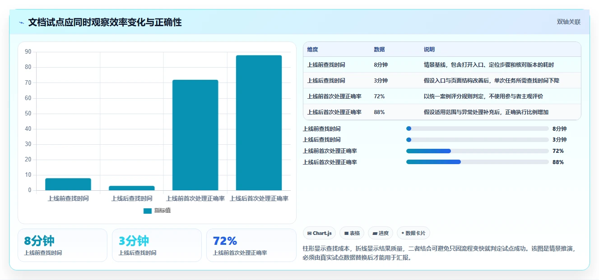599x280 pixels.
Task: Click the 数据 column header
Action: point(379,50)
